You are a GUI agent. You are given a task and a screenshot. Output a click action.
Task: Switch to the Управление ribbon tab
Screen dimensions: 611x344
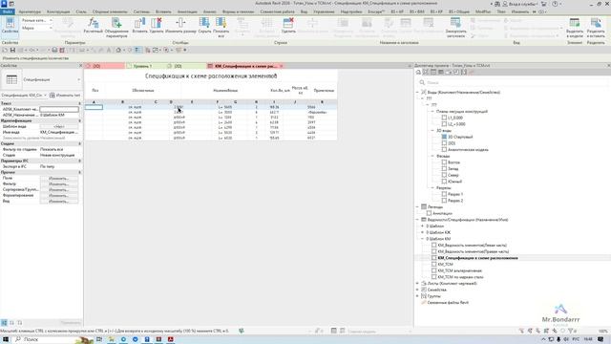324,12
